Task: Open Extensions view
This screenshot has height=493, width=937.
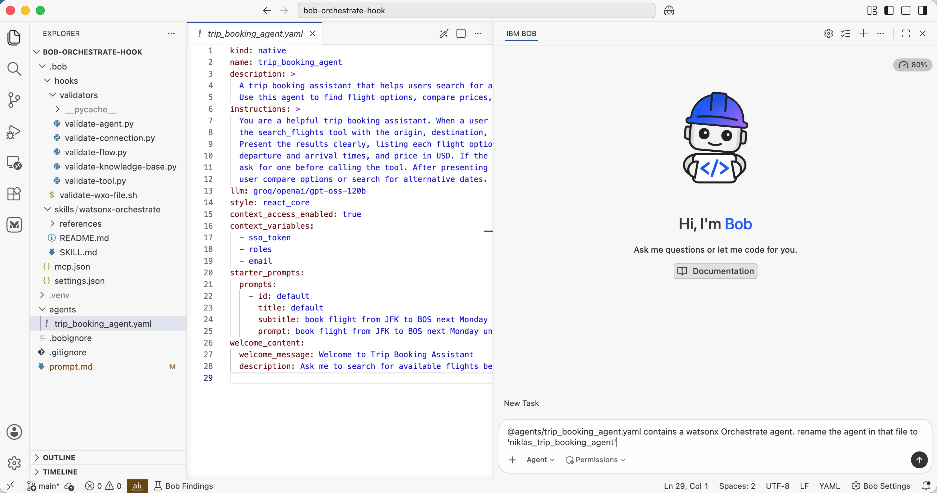Action: (x=14, y=194)
